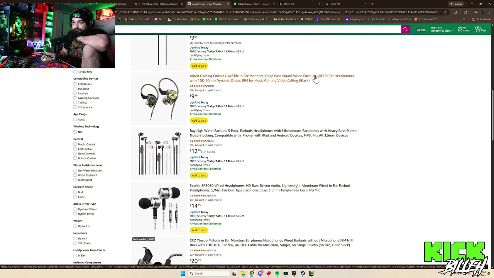The height and width of the screenshot is (278, 494).
Task: Check the Dynamic Driver filter
Action: point(75,209)
